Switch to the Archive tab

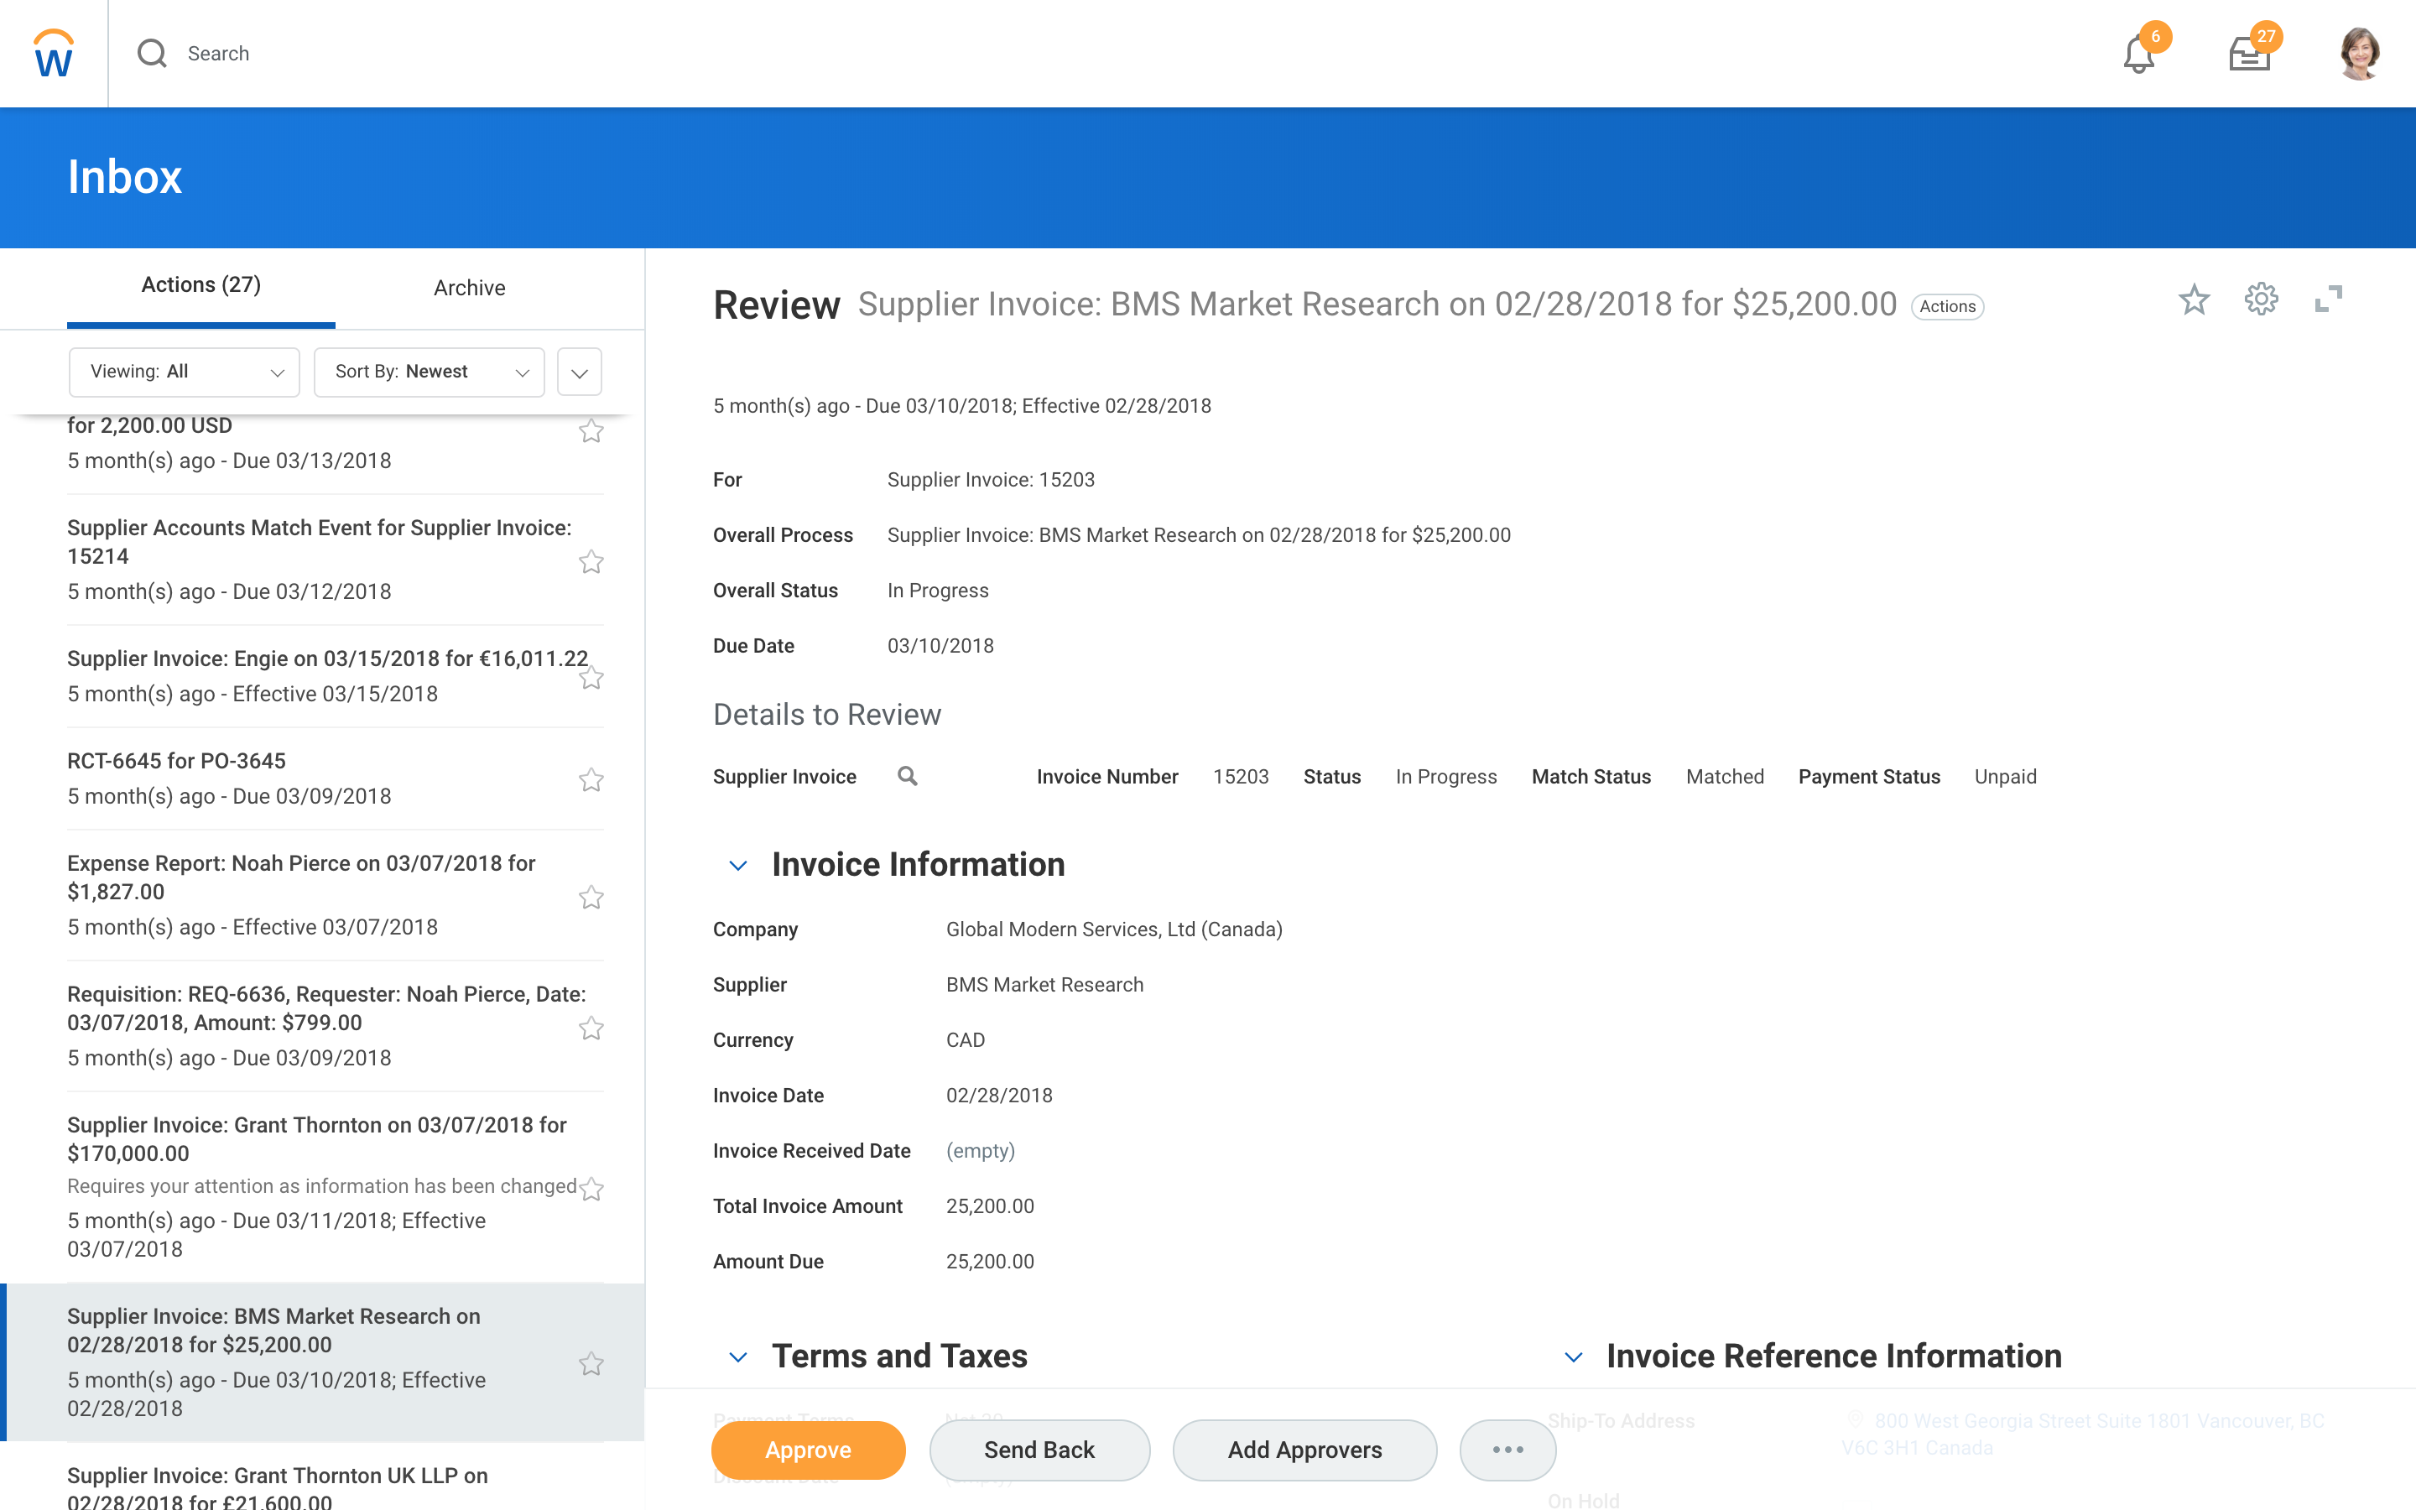coord(469,288)
